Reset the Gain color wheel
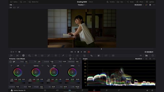The height and width of the screenshot is (92, 164). [61, 66]
